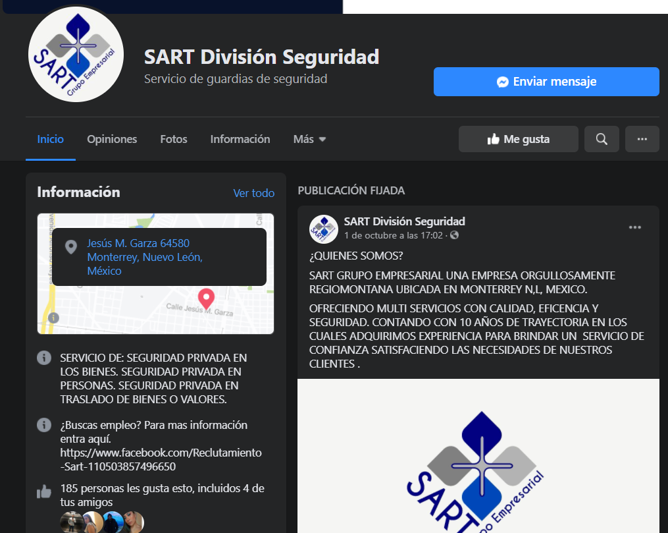Open the Fotos tab
668x533 pixels.
click(173, 139)
